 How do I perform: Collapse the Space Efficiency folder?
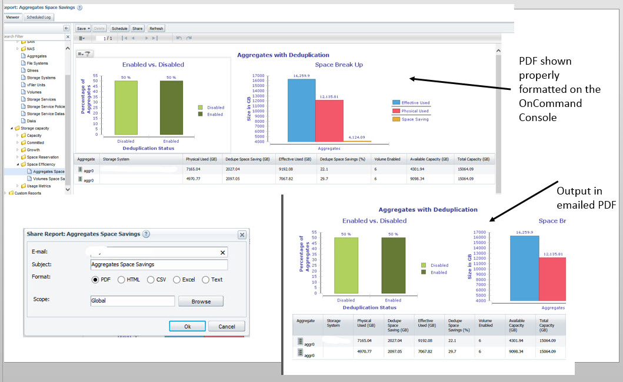[18, 165]
